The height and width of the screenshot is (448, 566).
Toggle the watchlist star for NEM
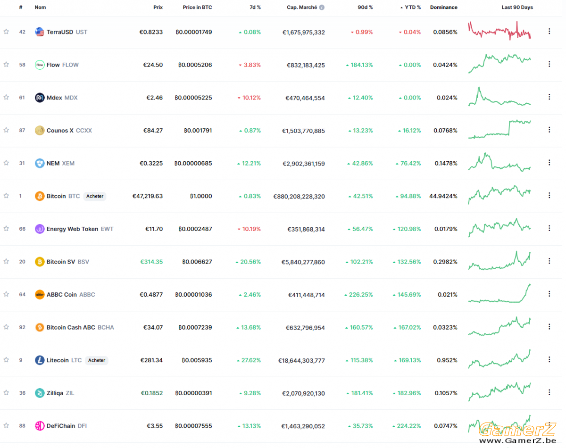(x=6, y=163)
